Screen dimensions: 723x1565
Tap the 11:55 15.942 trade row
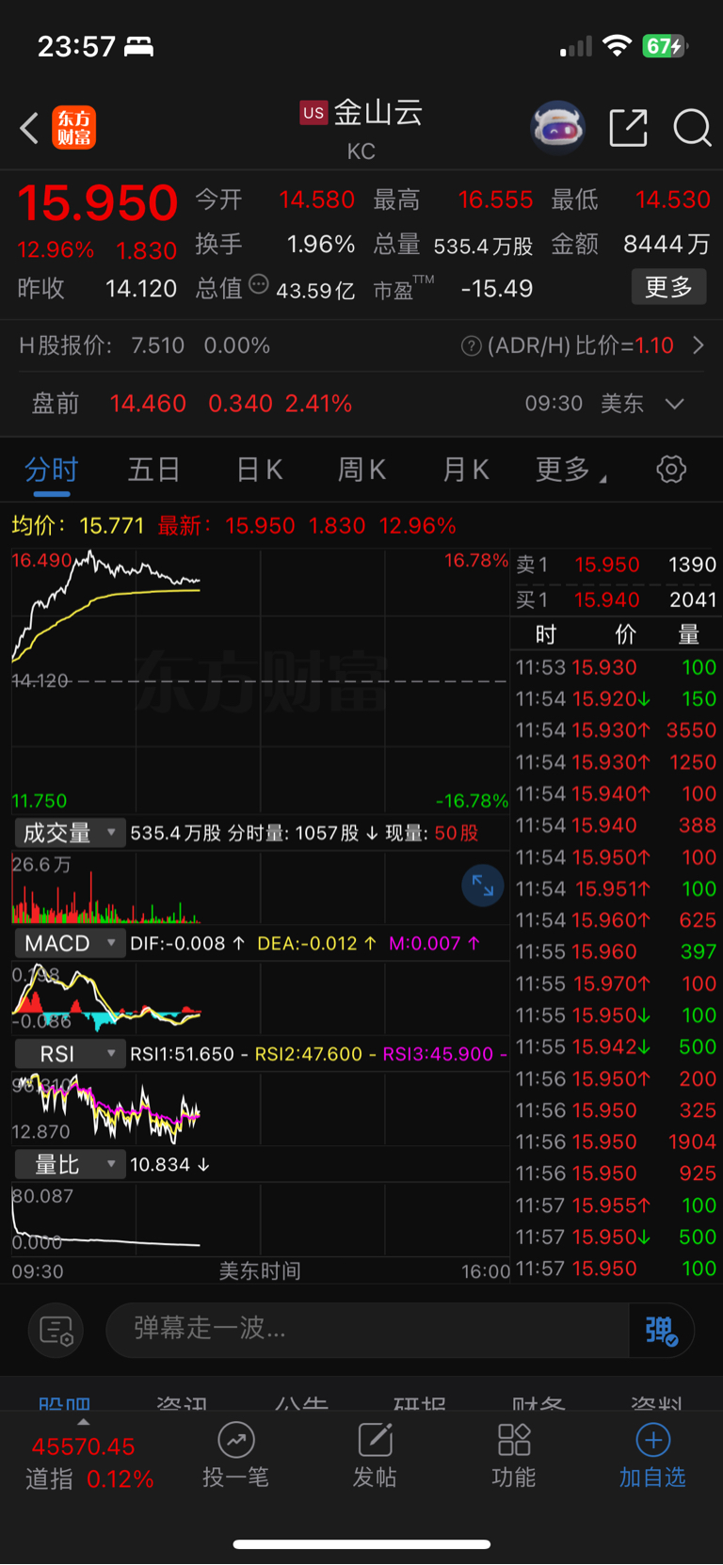click(616, 1046)
